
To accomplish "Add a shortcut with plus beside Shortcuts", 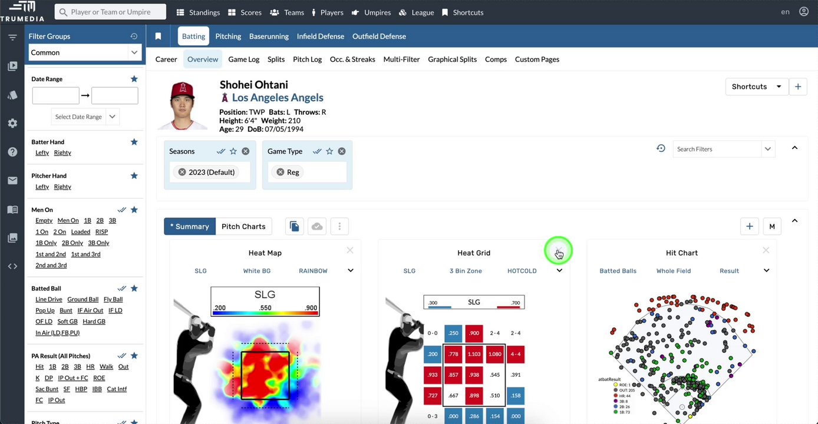I will pos(798,87).
